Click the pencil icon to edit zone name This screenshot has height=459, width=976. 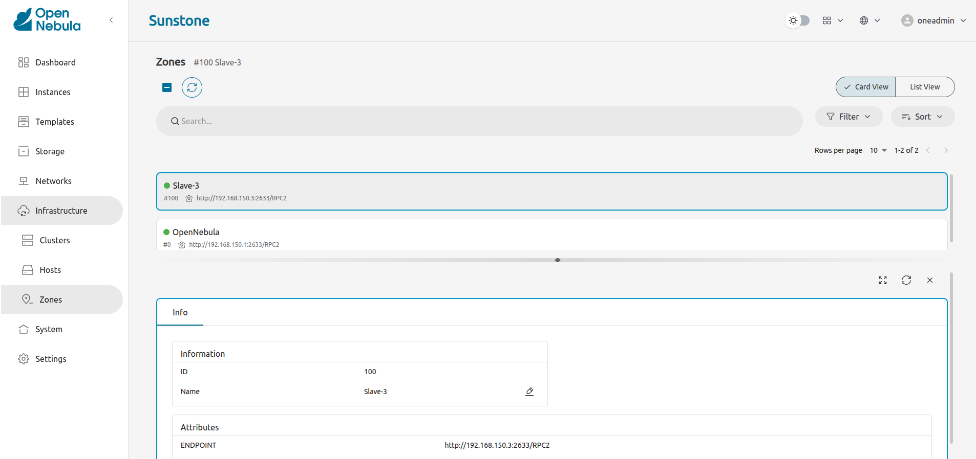tap(529, 392)
